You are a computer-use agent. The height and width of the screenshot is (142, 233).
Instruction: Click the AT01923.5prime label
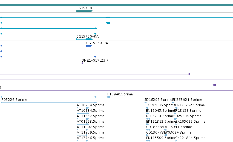tap(91, 122)
